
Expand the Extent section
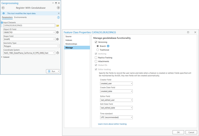[x=2, y=57]
